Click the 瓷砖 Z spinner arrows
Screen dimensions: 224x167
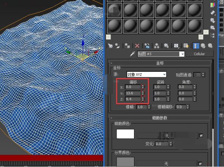168,99
